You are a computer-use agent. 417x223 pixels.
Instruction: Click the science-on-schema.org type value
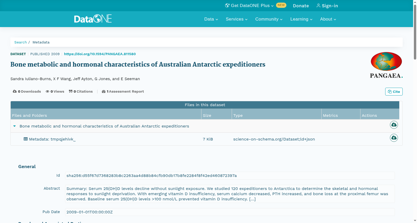tap(274, 139)
